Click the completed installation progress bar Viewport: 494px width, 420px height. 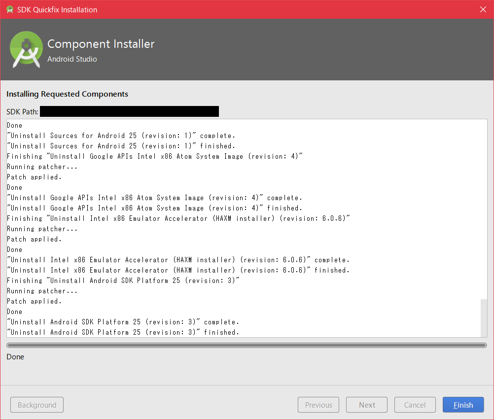pos(247,346)
